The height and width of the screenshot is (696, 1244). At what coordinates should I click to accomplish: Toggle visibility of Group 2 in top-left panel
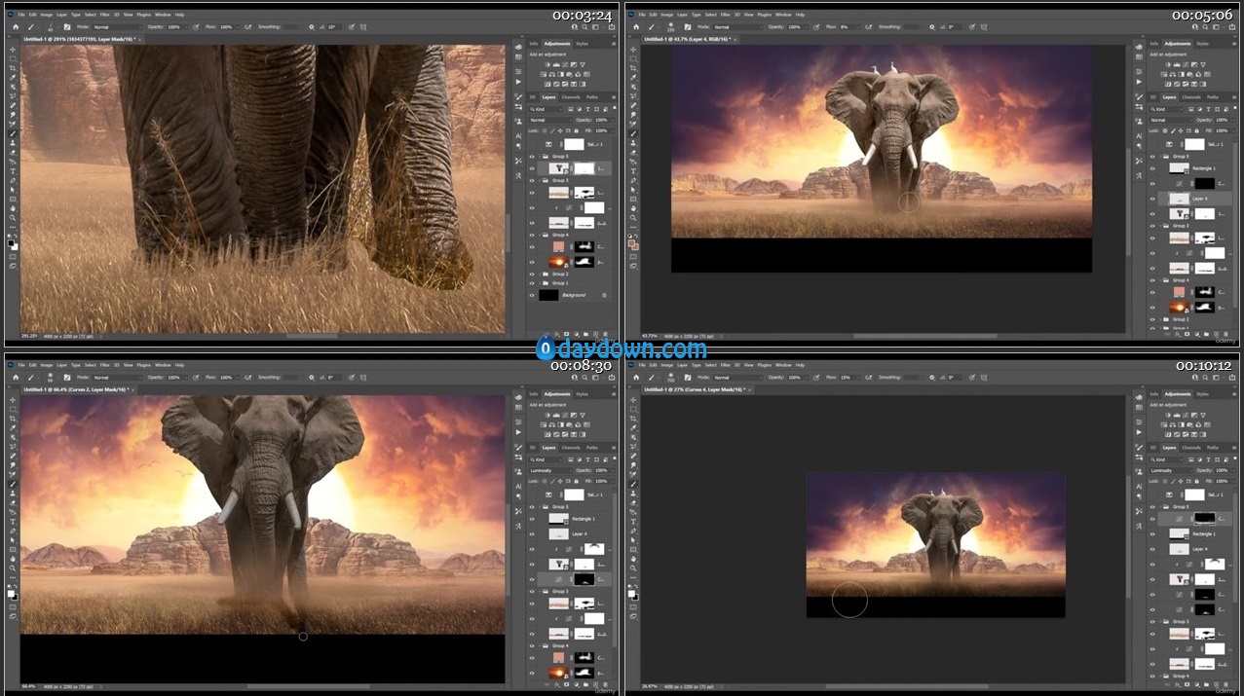point(532,275)
